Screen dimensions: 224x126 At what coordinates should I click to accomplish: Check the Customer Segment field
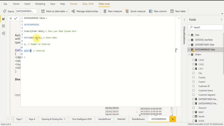tap(194, 95)
